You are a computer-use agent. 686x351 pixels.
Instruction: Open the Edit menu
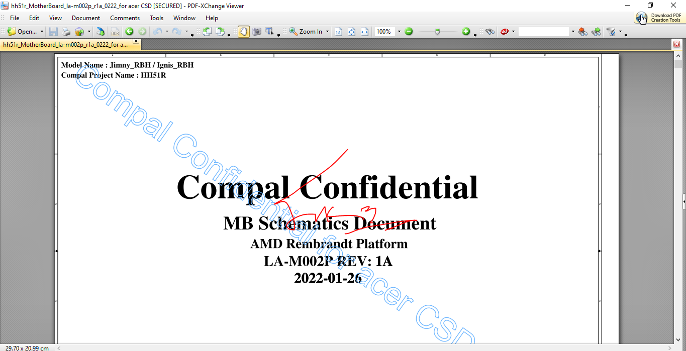tap(34, 18)
